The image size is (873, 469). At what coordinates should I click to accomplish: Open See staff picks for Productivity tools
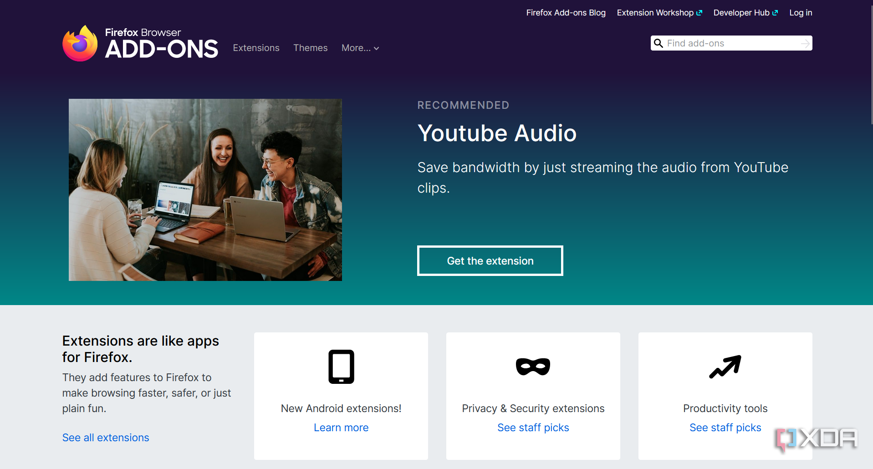coord(725,428)
